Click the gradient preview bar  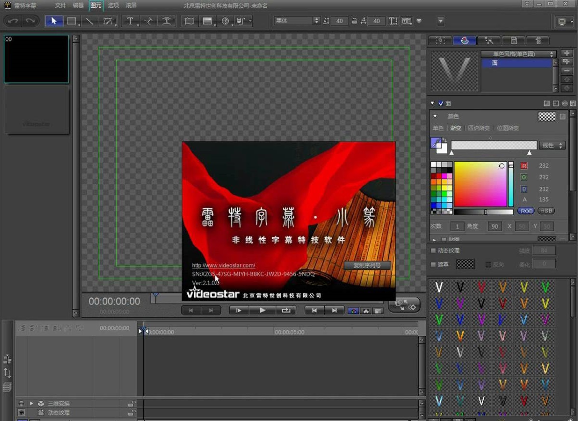(x=494, y=145)
